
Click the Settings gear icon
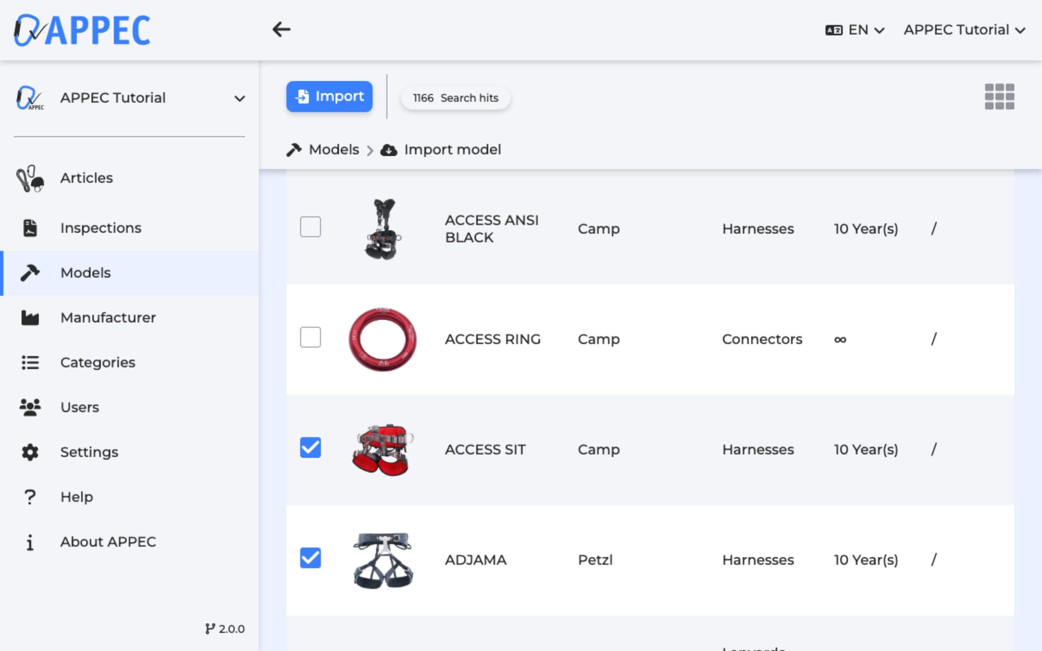point(30,452)
